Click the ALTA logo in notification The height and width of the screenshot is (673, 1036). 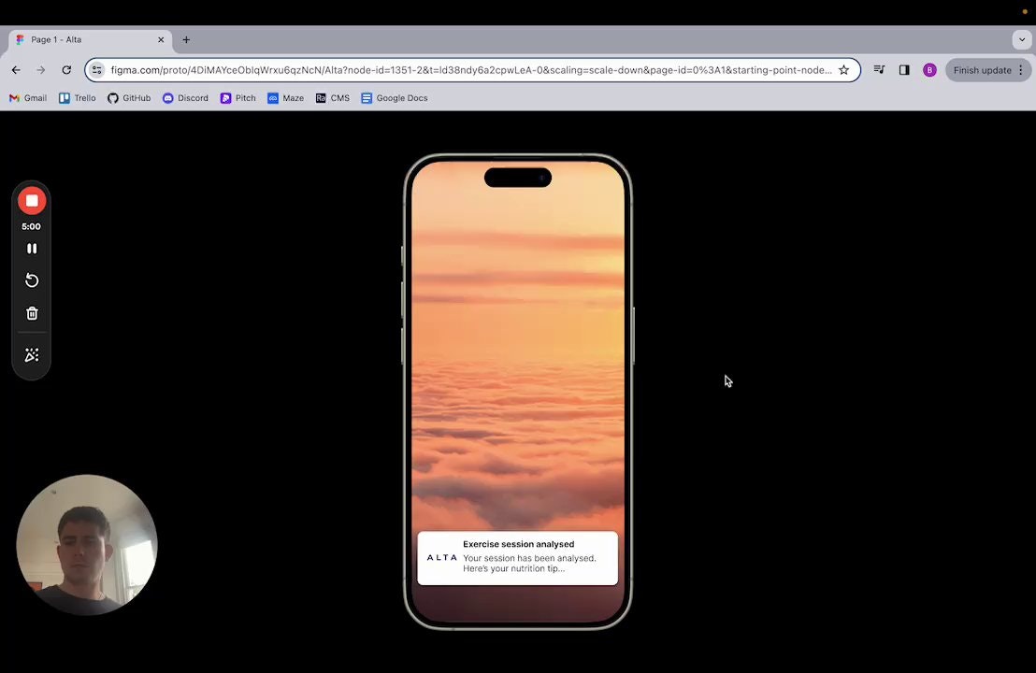(442, 557)
